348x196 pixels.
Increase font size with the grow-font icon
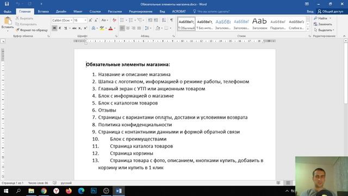(90, 20)
